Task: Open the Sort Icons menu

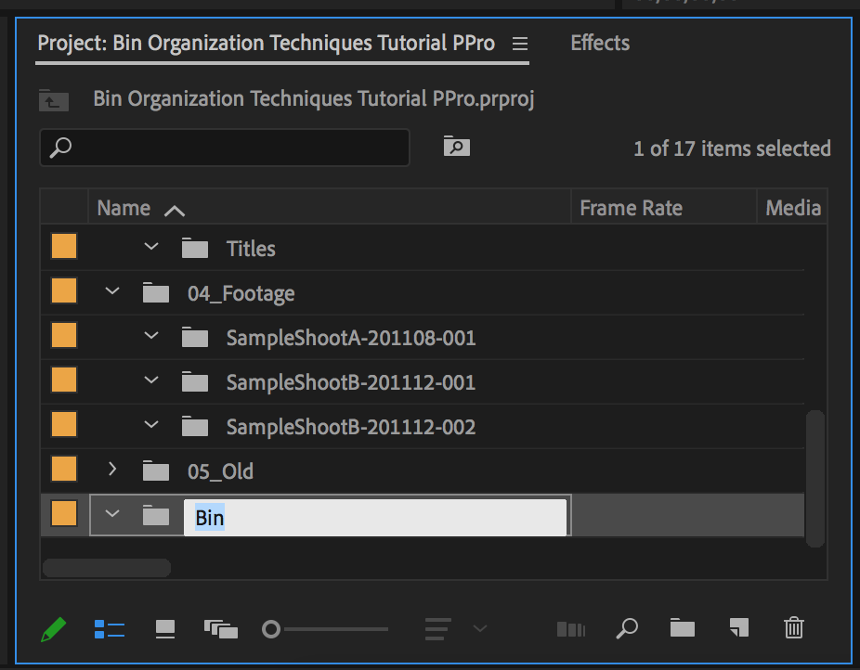Action: [x=437, y=629]
